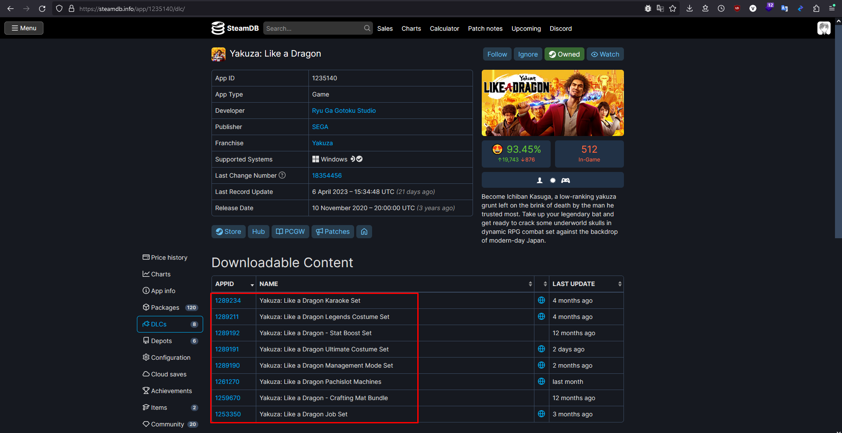
Task: Sort the table by NAME column
Action: click(395, 284)
